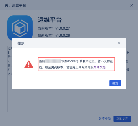
Task: Close the 提示 dialog with its X
Action: (119, 43)
